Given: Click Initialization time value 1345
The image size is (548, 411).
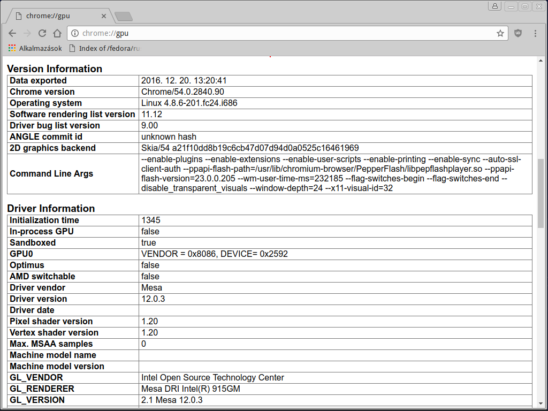Looking at the screenshot, I should point(150,220).
